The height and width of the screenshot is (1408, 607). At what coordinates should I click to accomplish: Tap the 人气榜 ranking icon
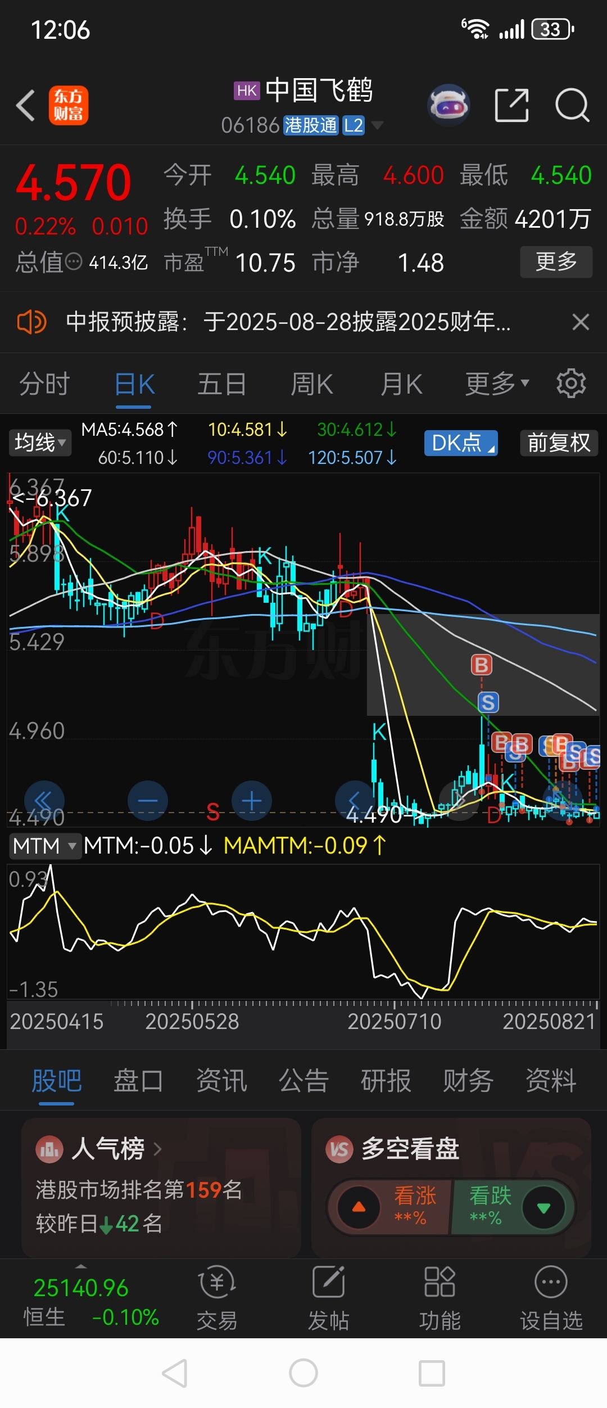coord(49,1149)
